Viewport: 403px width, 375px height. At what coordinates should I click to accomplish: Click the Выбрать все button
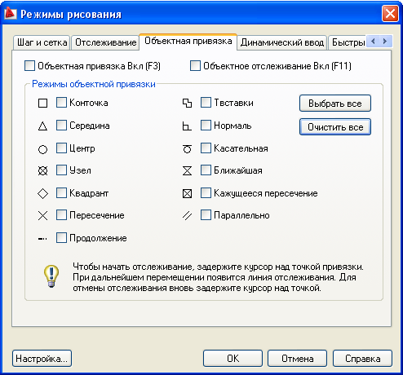(x=335, y=104)
